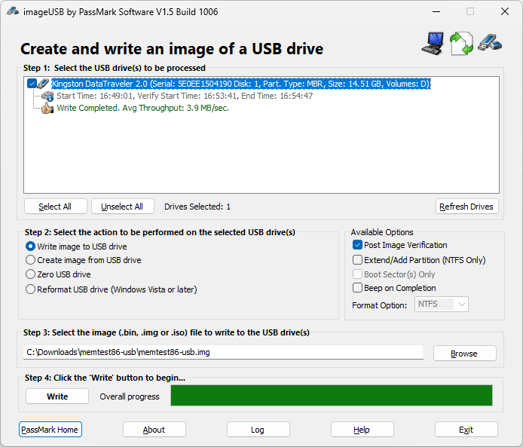Click the image file path field
The width and height of the screenshot is (523, 447).
click(223, 352)
